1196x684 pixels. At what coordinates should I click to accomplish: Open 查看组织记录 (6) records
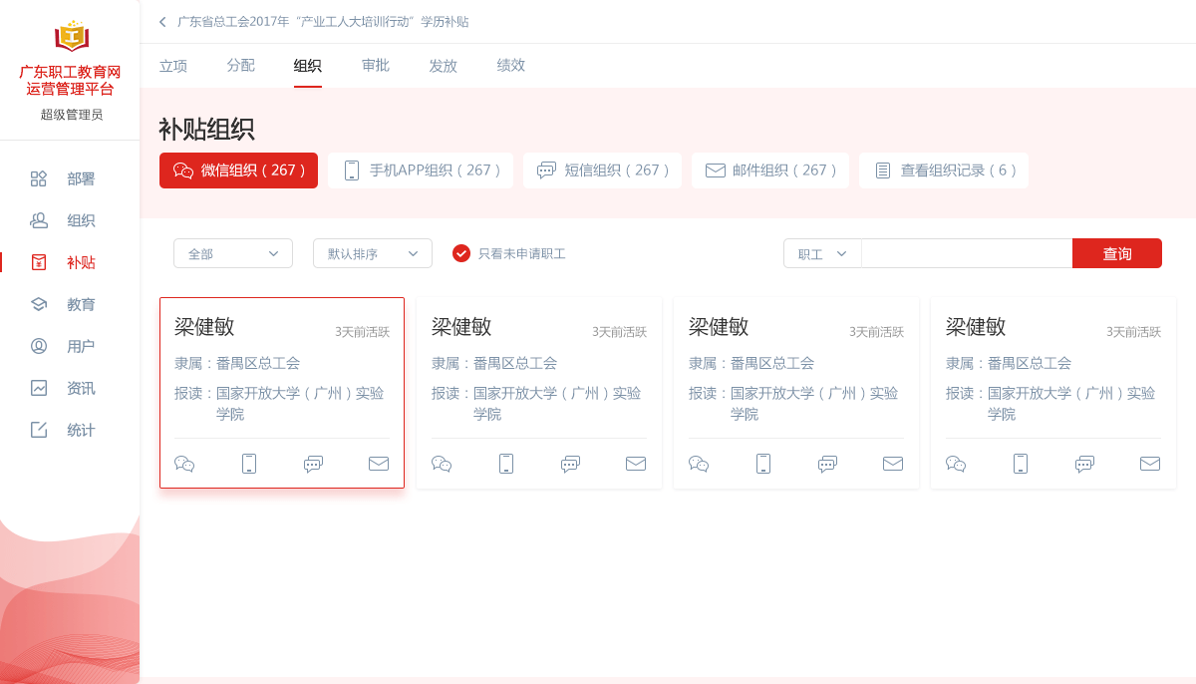pyautogui.click(x=944, y=171)
